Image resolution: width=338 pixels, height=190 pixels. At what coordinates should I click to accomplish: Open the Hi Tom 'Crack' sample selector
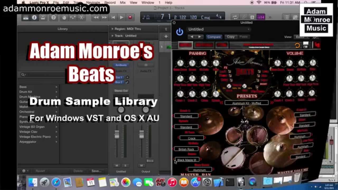coord(192,138)
